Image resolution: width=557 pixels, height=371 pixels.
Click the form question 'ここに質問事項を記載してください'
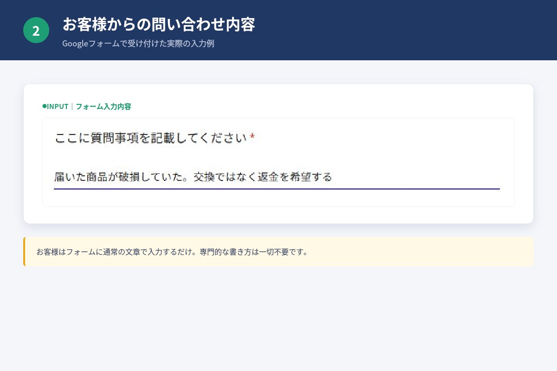click(x=150, y=138)
